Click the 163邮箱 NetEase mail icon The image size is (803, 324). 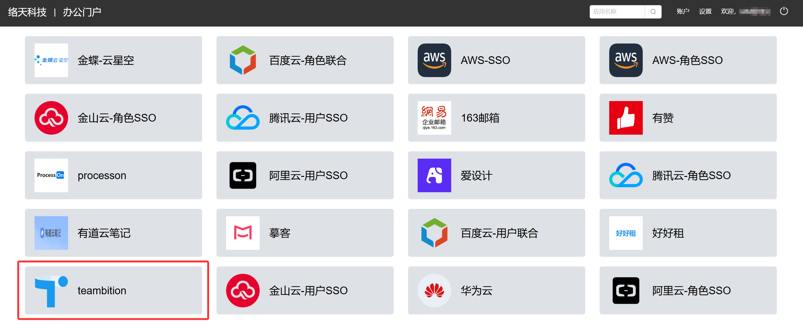(x=434, y=118)
